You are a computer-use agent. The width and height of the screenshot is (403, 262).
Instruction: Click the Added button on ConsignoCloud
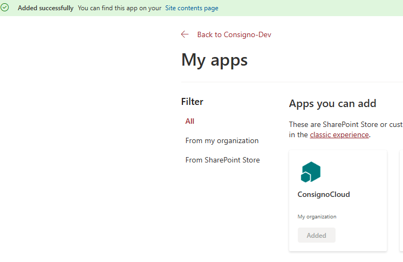tap(316, 235)
